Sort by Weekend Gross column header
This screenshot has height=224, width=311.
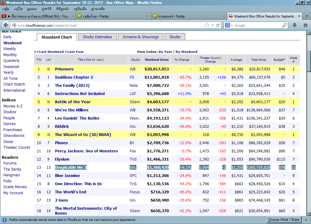point(157,60)
